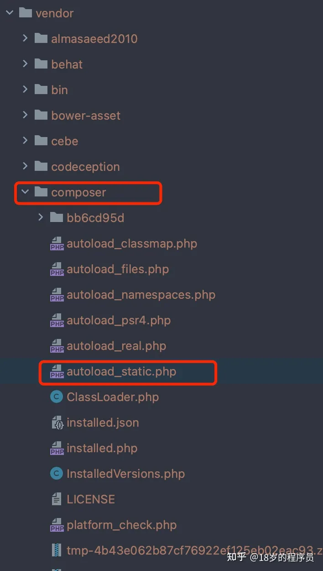
Task: Select autoload_static.php in the tree
Action: click(121, 372)
